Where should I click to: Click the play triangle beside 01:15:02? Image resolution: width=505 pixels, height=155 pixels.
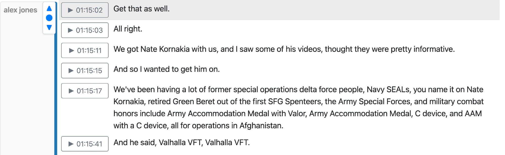70,10
